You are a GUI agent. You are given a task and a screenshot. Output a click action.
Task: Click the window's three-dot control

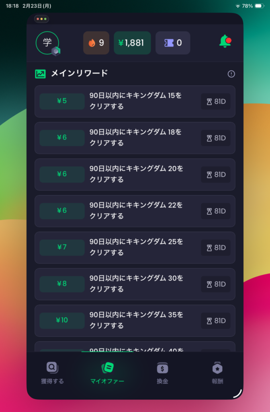point(42,19)
